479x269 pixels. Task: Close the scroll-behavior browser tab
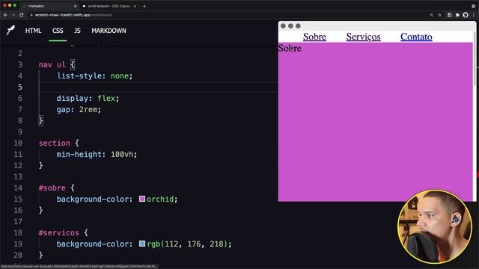click(x=135, y=6)
